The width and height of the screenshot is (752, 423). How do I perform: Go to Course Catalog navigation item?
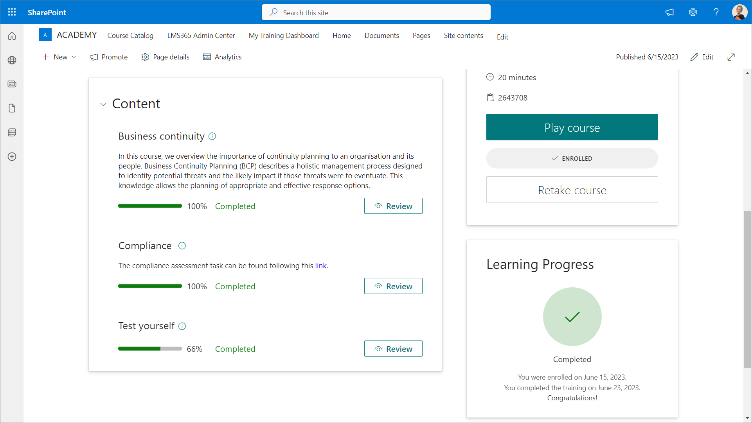[130, 36]
